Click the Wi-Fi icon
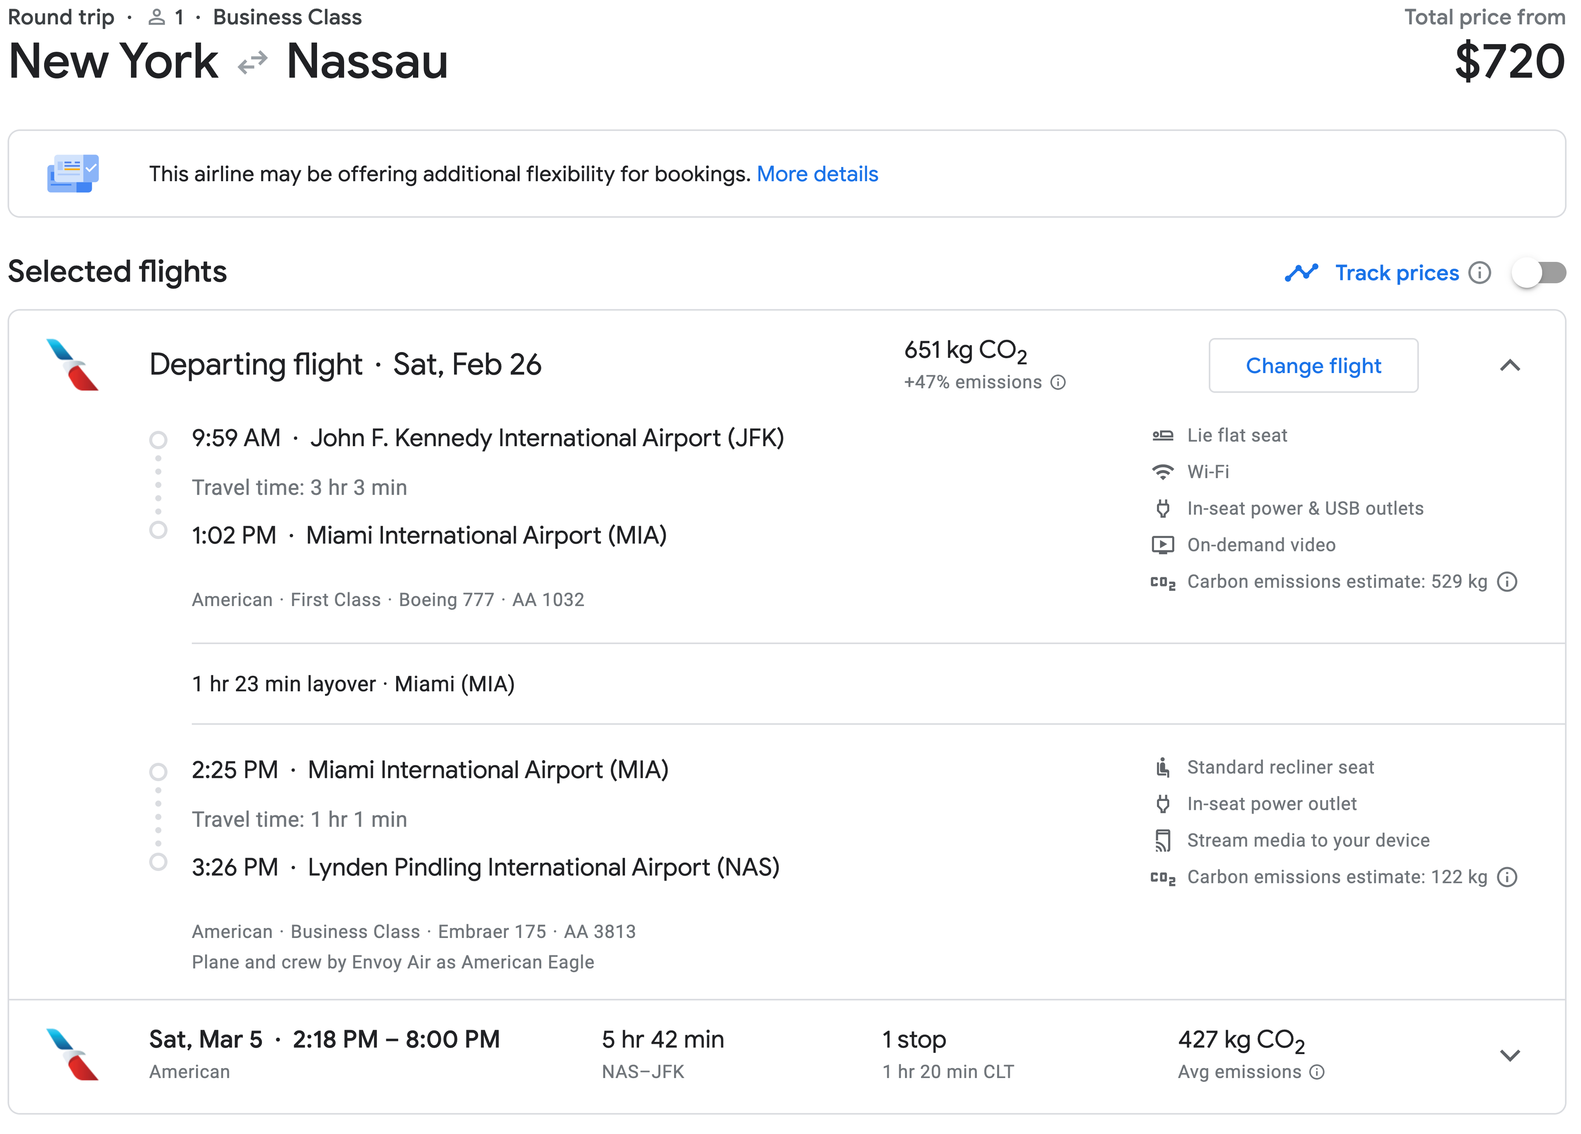This screenshot has width=1581, height=1134. click(x=1163, y=473)
